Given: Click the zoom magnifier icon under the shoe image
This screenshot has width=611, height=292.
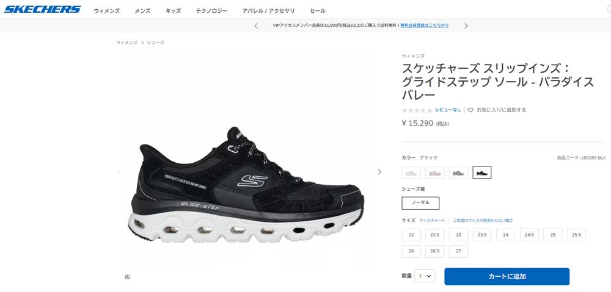Looking at the screenshot, I should [128, 277].
